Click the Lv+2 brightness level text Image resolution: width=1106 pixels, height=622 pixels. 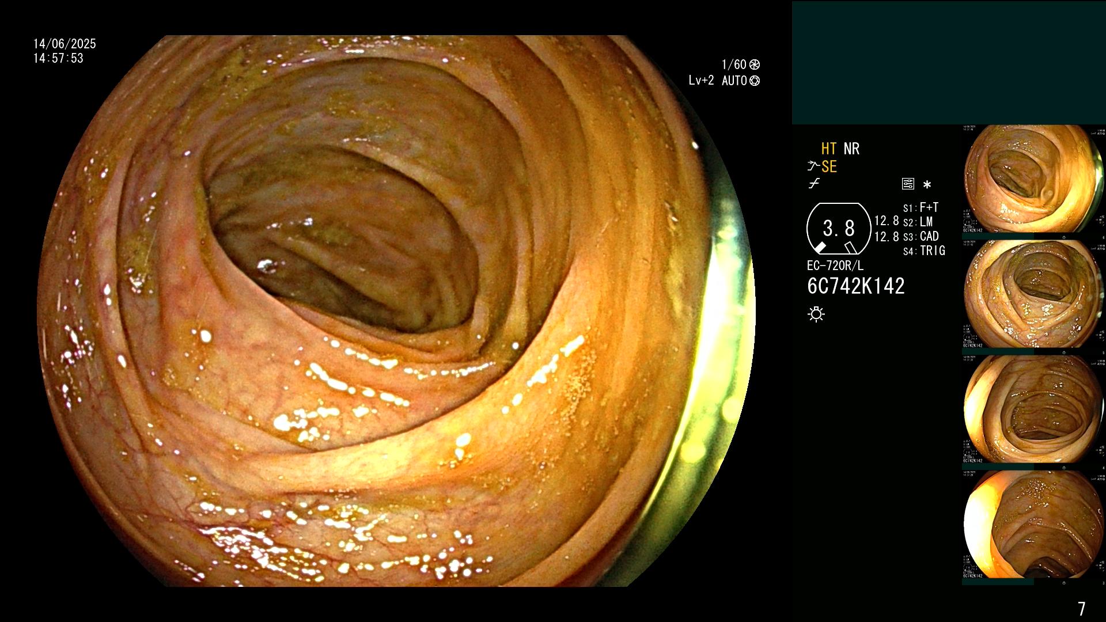pyautogui.click(x=701, y=81)
